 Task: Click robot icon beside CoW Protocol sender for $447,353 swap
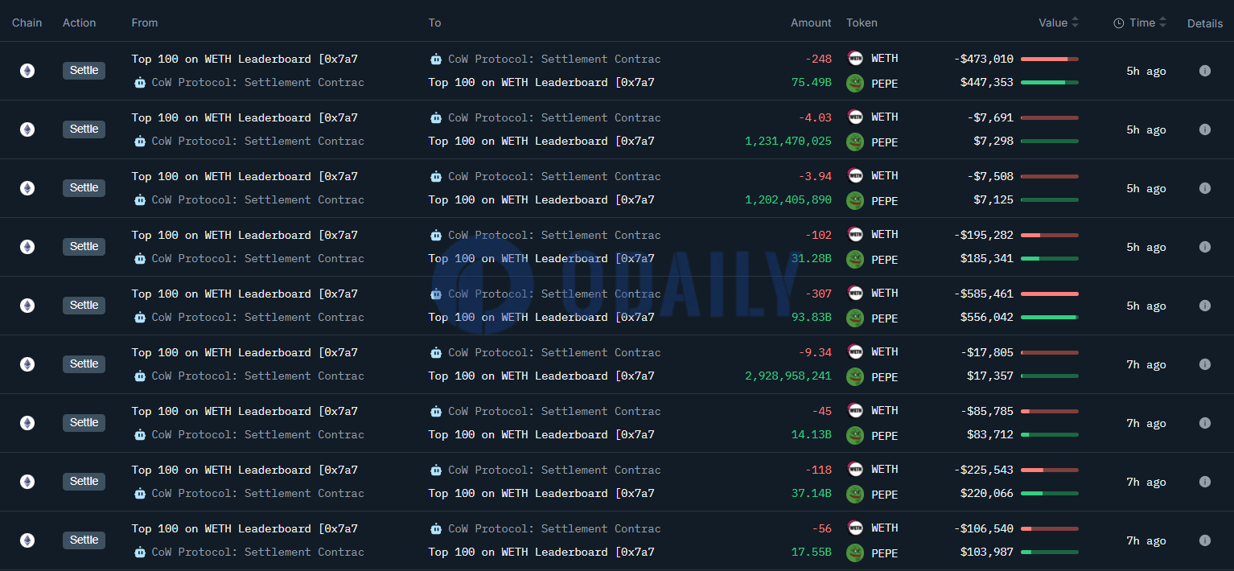(139, 82)
